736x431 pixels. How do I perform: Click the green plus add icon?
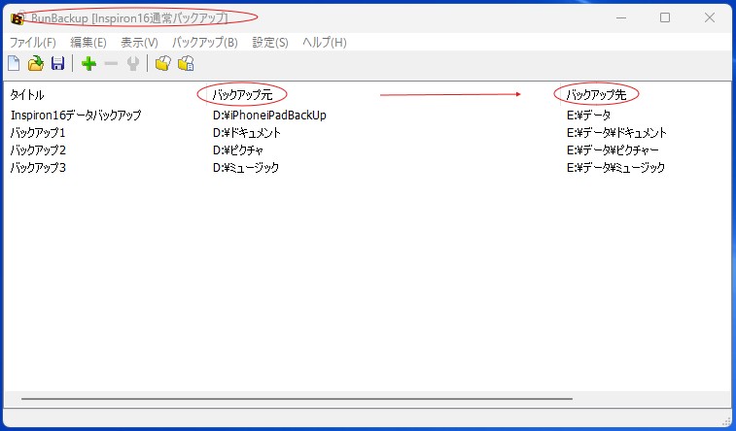[88, 64]
